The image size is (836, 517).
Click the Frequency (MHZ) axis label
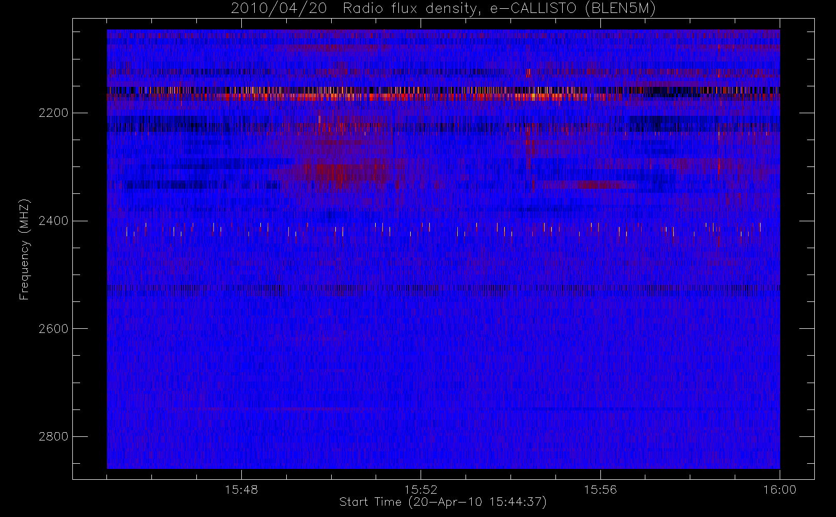tap(24, 249)
